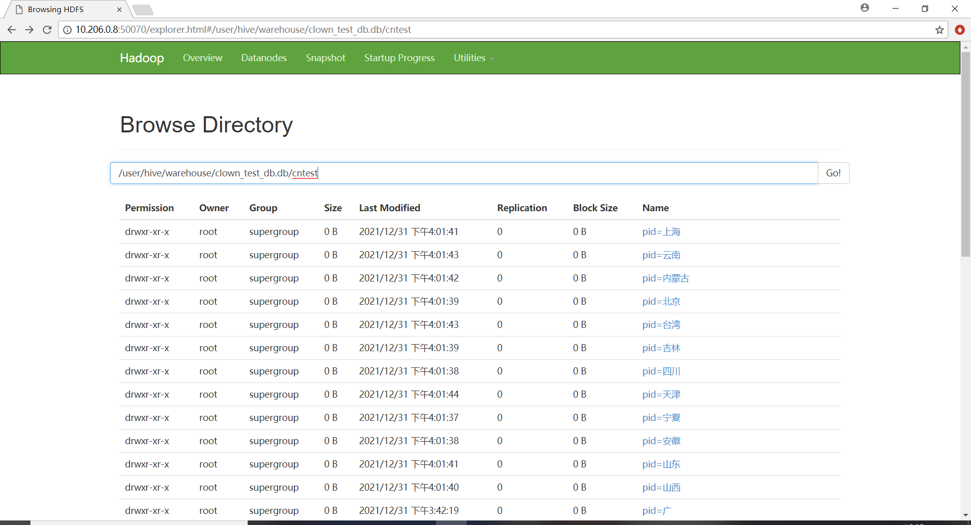
Task: Click the Size column header
Action: coord(333,208)
